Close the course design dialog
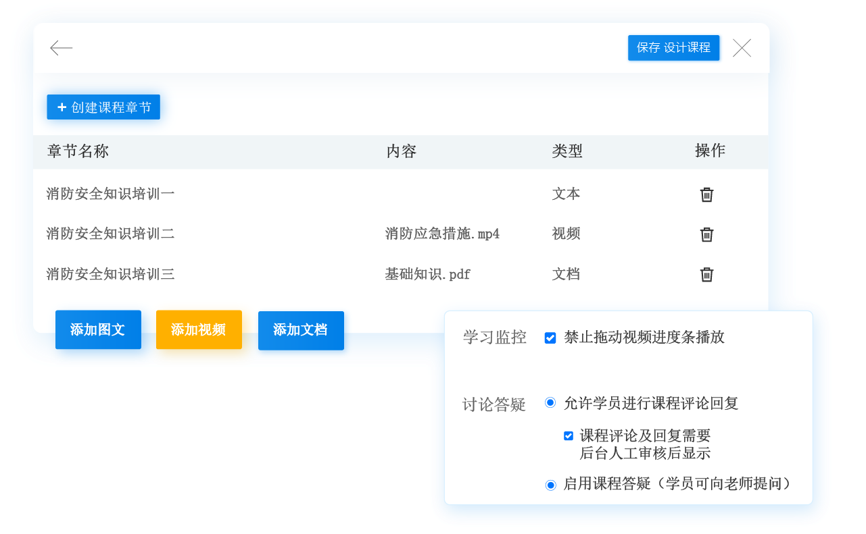Image resolution: width=866 pixels, height=534 pixels. click(742, 48)
